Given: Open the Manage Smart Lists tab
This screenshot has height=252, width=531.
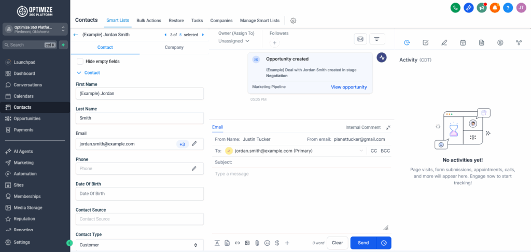Looking at the screenshot, I should [x=260, y=20].
